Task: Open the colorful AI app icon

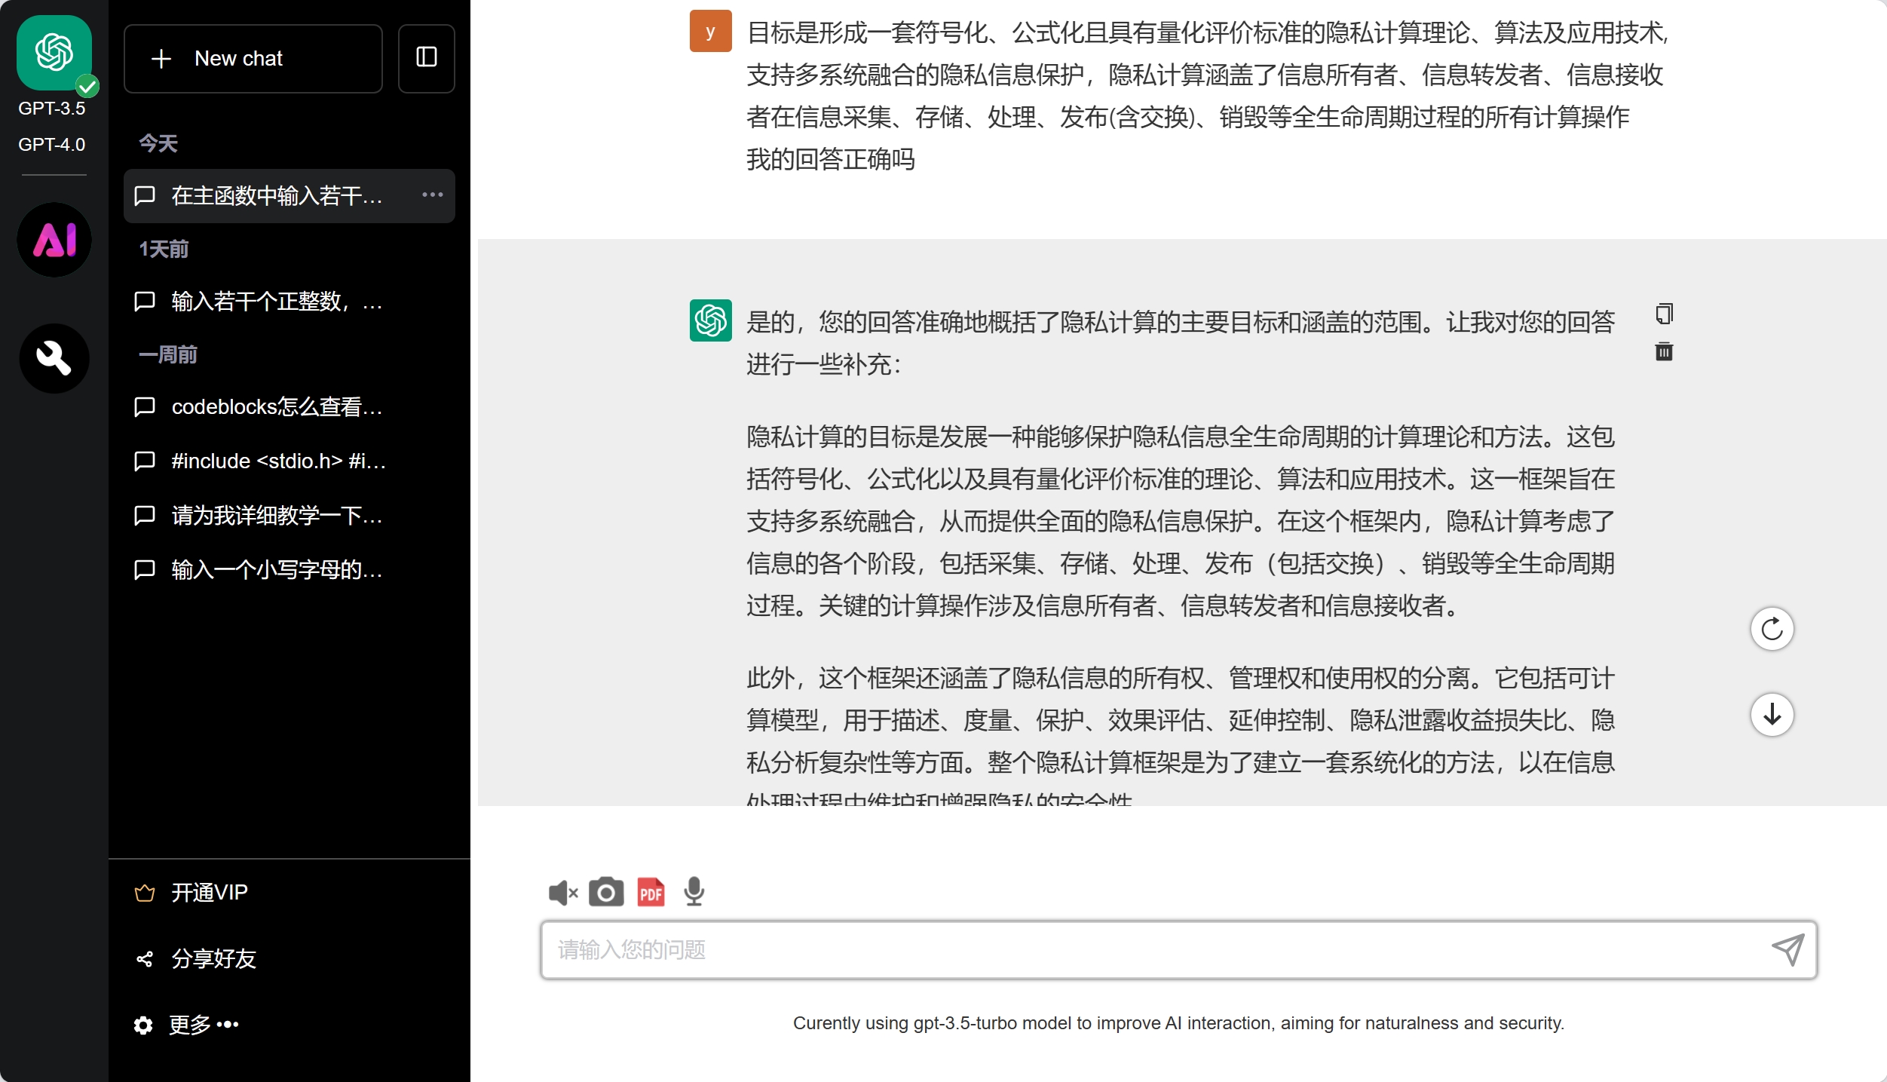Action: (x=54, y=240)
